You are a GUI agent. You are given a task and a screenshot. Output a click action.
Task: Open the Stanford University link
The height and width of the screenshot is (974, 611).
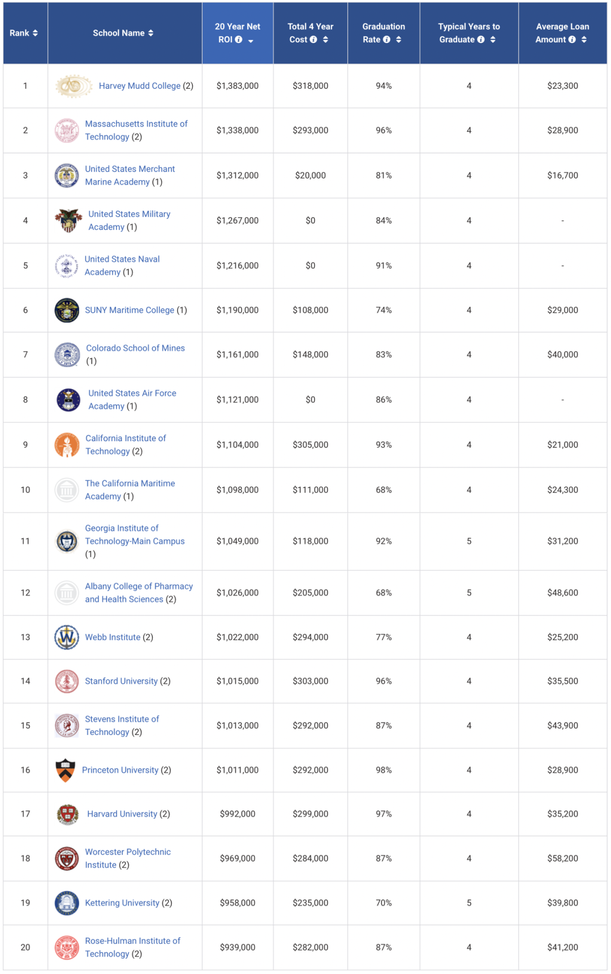tap(121, 681)
